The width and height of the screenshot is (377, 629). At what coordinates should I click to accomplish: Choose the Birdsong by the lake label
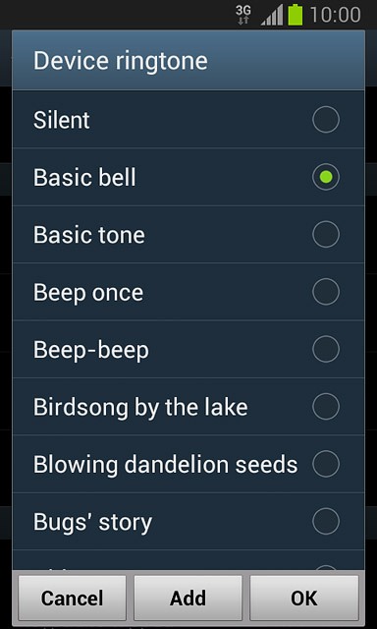[x=140, y=408]
